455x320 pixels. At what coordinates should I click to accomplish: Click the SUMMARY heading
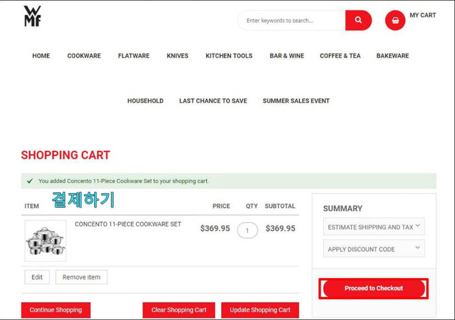pyautogui.click(x=343, y=208)
